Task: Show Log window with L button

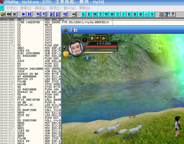Action: tap(83, 14)
